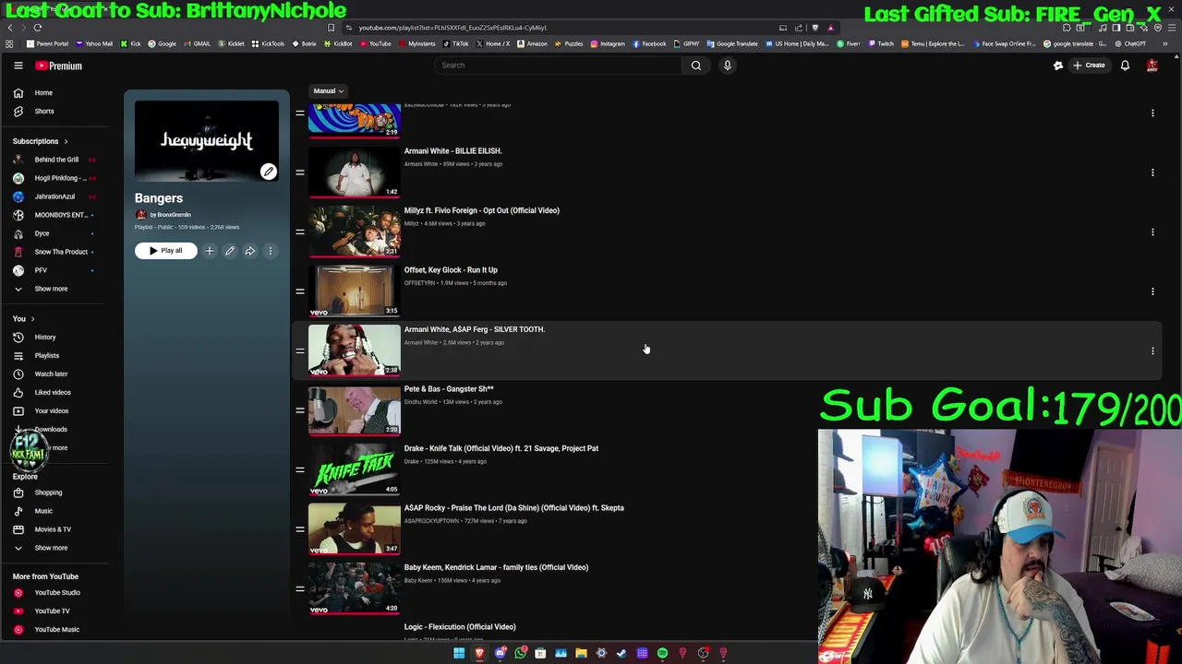1182x664 pixels.
Task: Open options menu for SILVER TOOTH. video
Action: coord(1152,350)
